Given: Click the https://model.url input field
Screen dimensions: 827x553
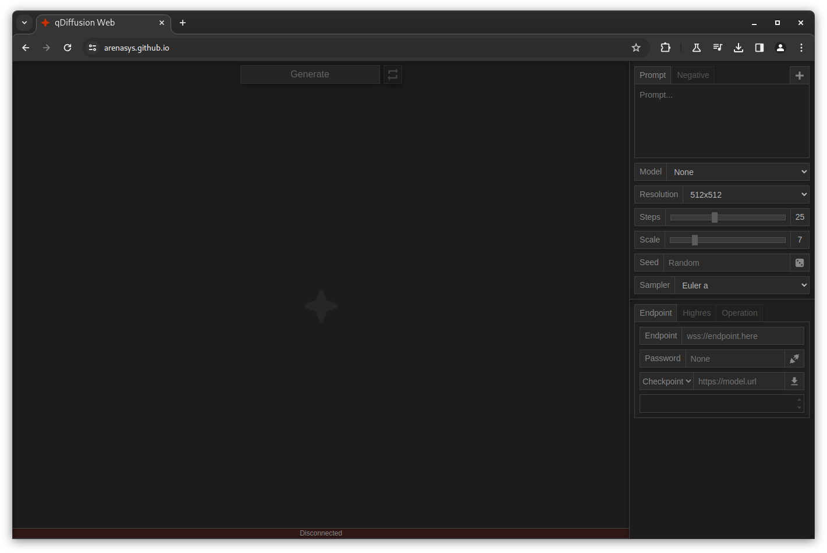Looking at the screenshot, I should (x=739, y=381).
